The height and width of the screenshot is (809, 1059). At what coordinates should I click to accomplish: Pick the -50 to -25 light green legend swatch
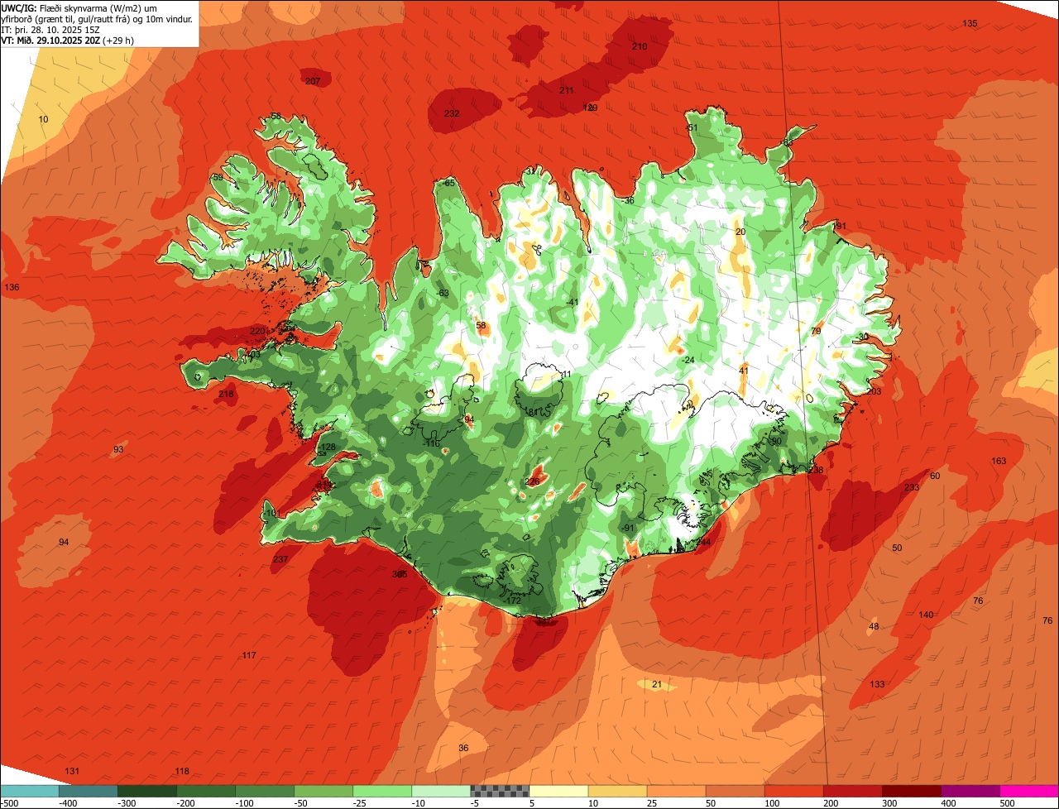point(323,791)
